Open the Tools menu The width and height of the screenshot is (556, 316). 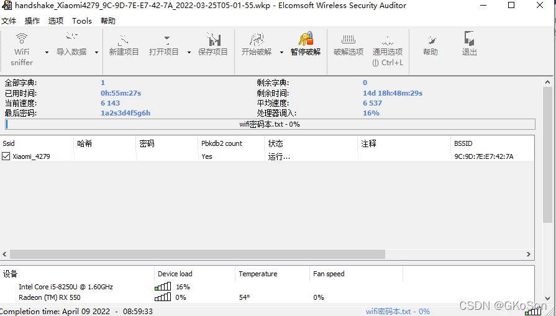point(82,21)
